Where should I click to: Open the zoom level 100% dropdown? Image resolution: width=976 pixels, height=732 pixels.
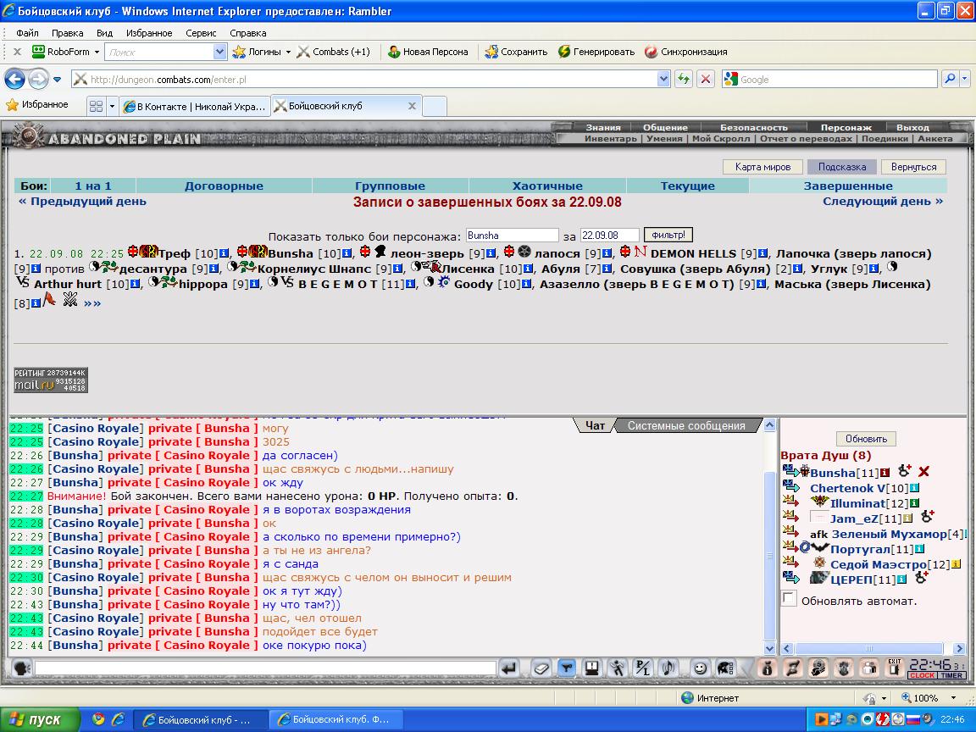point(953,698)
